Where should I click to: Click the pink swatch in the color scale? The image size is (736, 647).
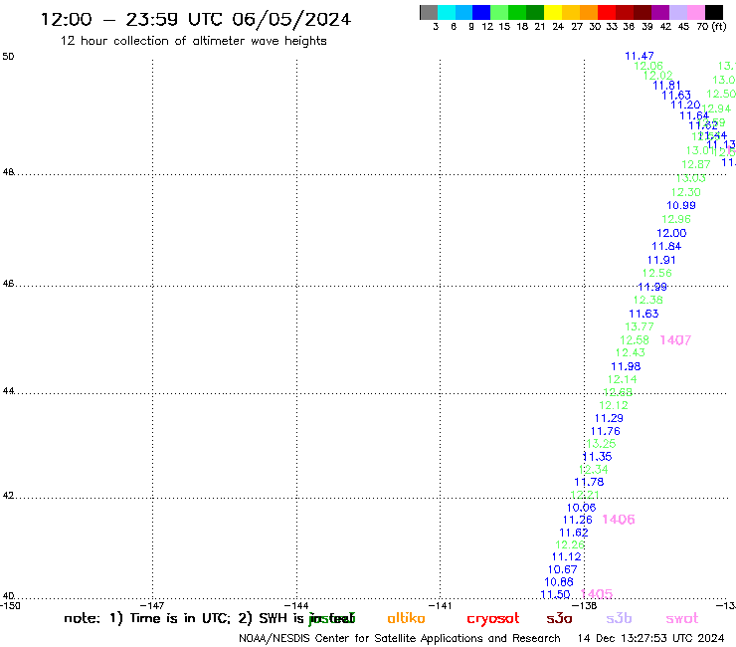(x=695, y=12)
